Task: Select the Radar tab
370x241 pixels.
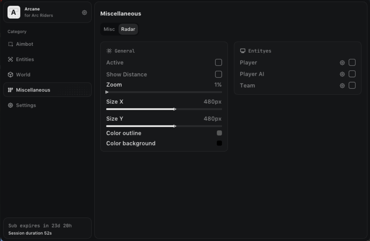Action: coord(128,29)
